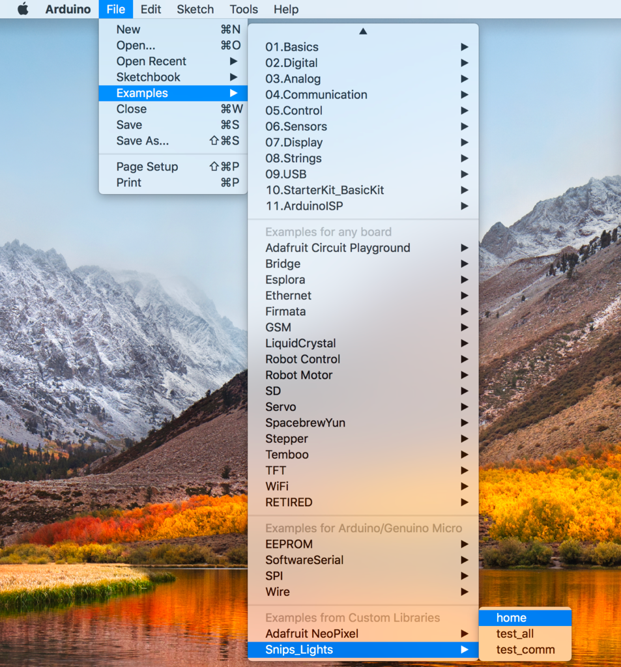Expand the Sketchbook submenu
This screenshot has height=667, width=621.
click(x=173, y=77)
